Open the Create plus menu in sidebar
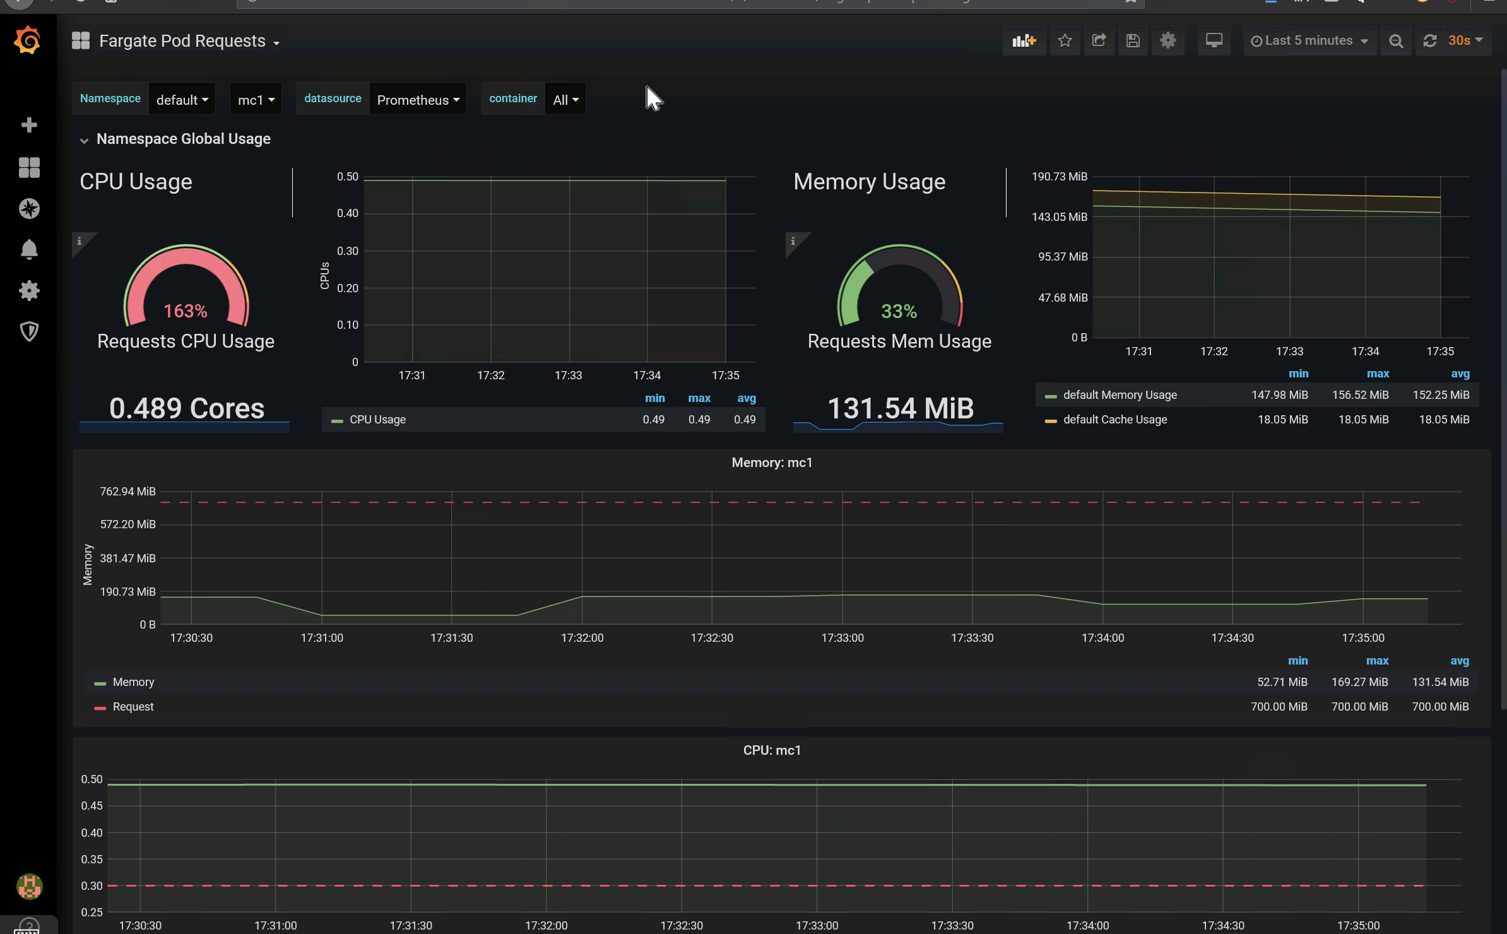 [x=29, y=125]
